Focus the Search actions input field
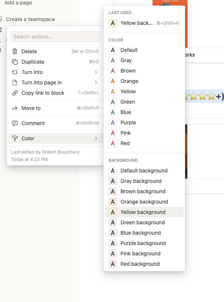The width and height of the screenshot is (224, 302). tap(56, 37)
